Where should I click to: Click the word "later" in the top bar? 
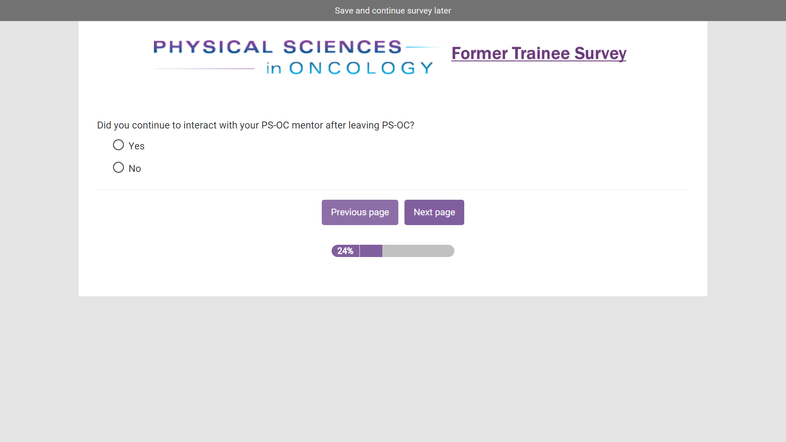443,11
